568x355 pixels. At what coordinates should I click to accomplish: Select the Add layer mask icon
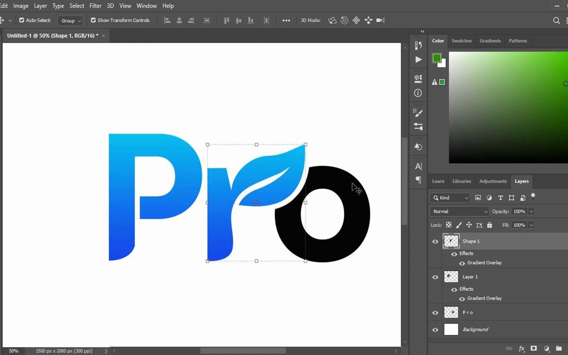point(533,349)
